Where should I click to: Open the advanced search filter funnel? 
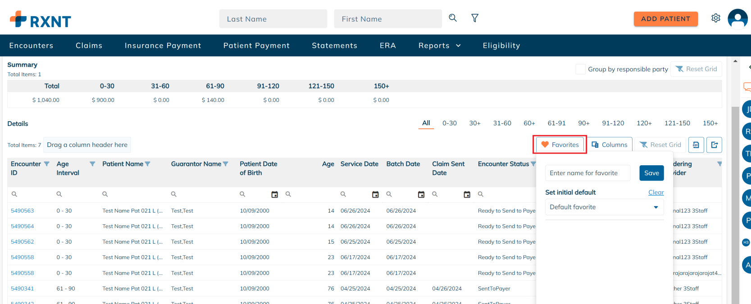coord(475,18)
